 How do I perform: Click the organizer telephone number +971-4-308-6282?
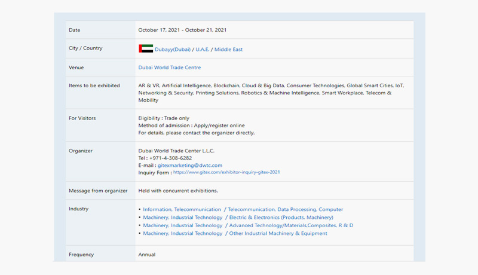coord(170,158)
